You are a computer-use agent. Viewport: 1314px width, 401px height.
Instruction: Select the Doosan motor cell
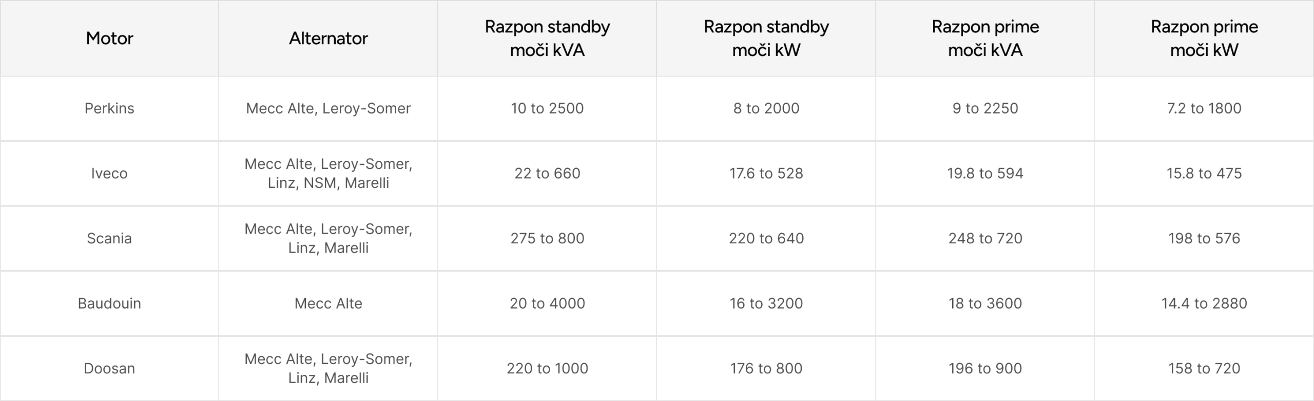[109, 368]
